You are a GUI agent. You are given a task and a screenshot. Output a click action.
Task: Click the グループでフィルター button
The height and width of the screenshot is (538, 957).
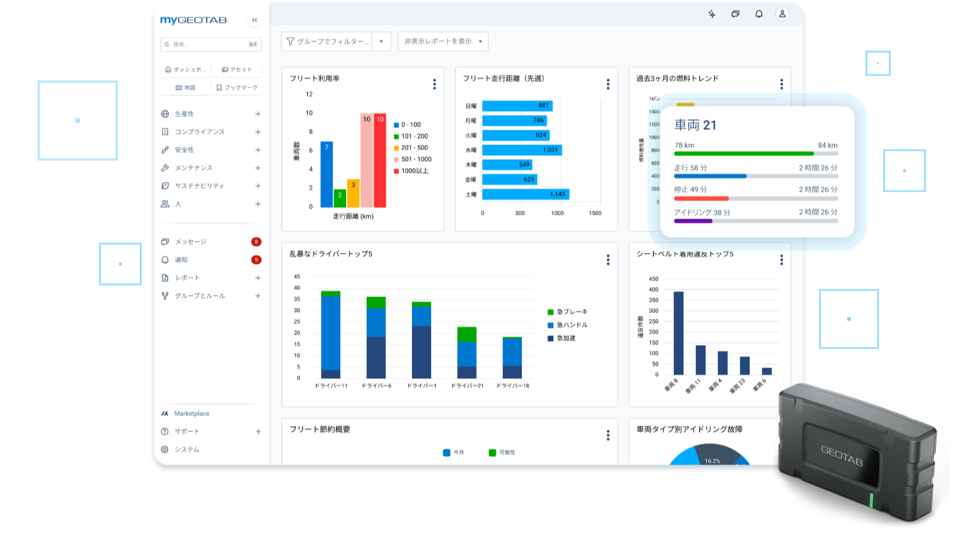tap(327, 42)
